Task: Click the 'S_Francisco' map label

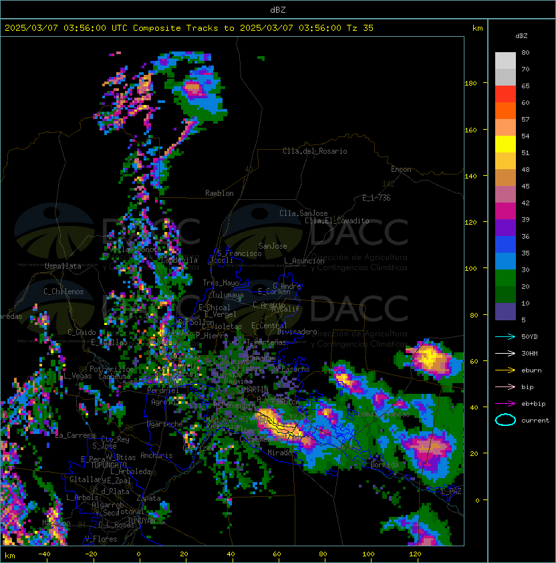Action: click(x=239, y=253)
